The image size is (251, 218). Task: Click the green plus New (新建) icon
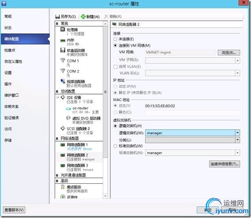click(x=83, y=17)
